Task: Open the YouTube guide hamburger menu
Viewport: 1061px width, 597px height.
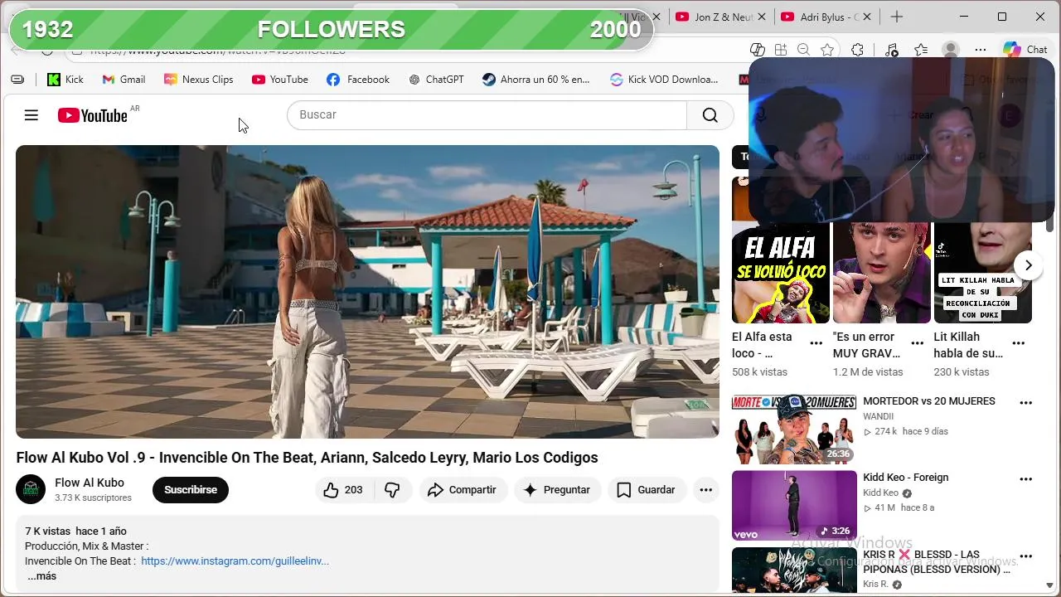Action: (31, 115)
